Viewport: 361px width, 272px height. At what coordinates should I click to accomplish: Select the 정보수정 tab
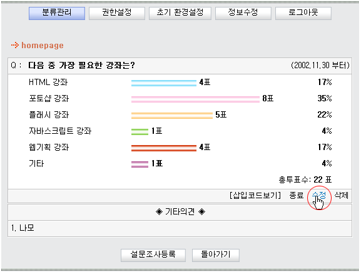pos(243,13)
